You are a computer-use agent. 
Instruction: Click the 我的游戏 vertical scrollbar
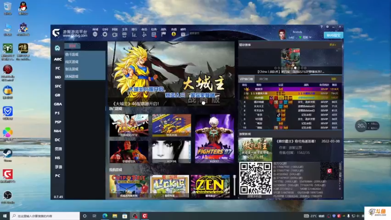point(234,185)
